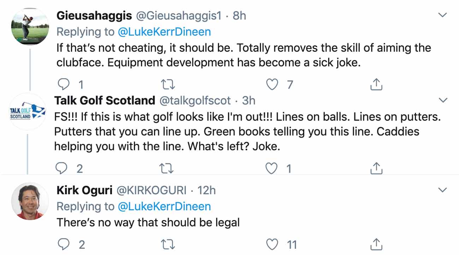The image size is (459, 255).
Task: Expand the Talk Golf Scotland tweet menu
Action: 442,101
